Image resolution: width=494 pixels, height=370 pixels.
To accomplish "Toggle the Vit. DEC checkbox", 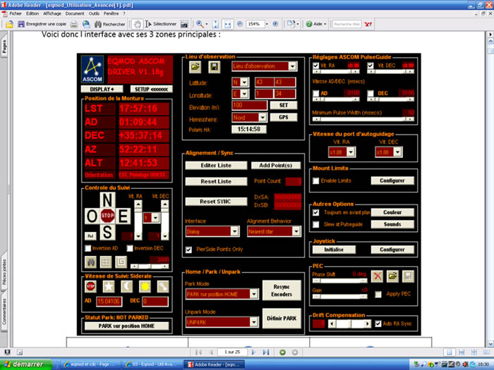I will pos(370,66).
